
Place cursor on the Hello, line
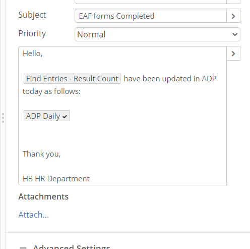[x=32, y=54]
